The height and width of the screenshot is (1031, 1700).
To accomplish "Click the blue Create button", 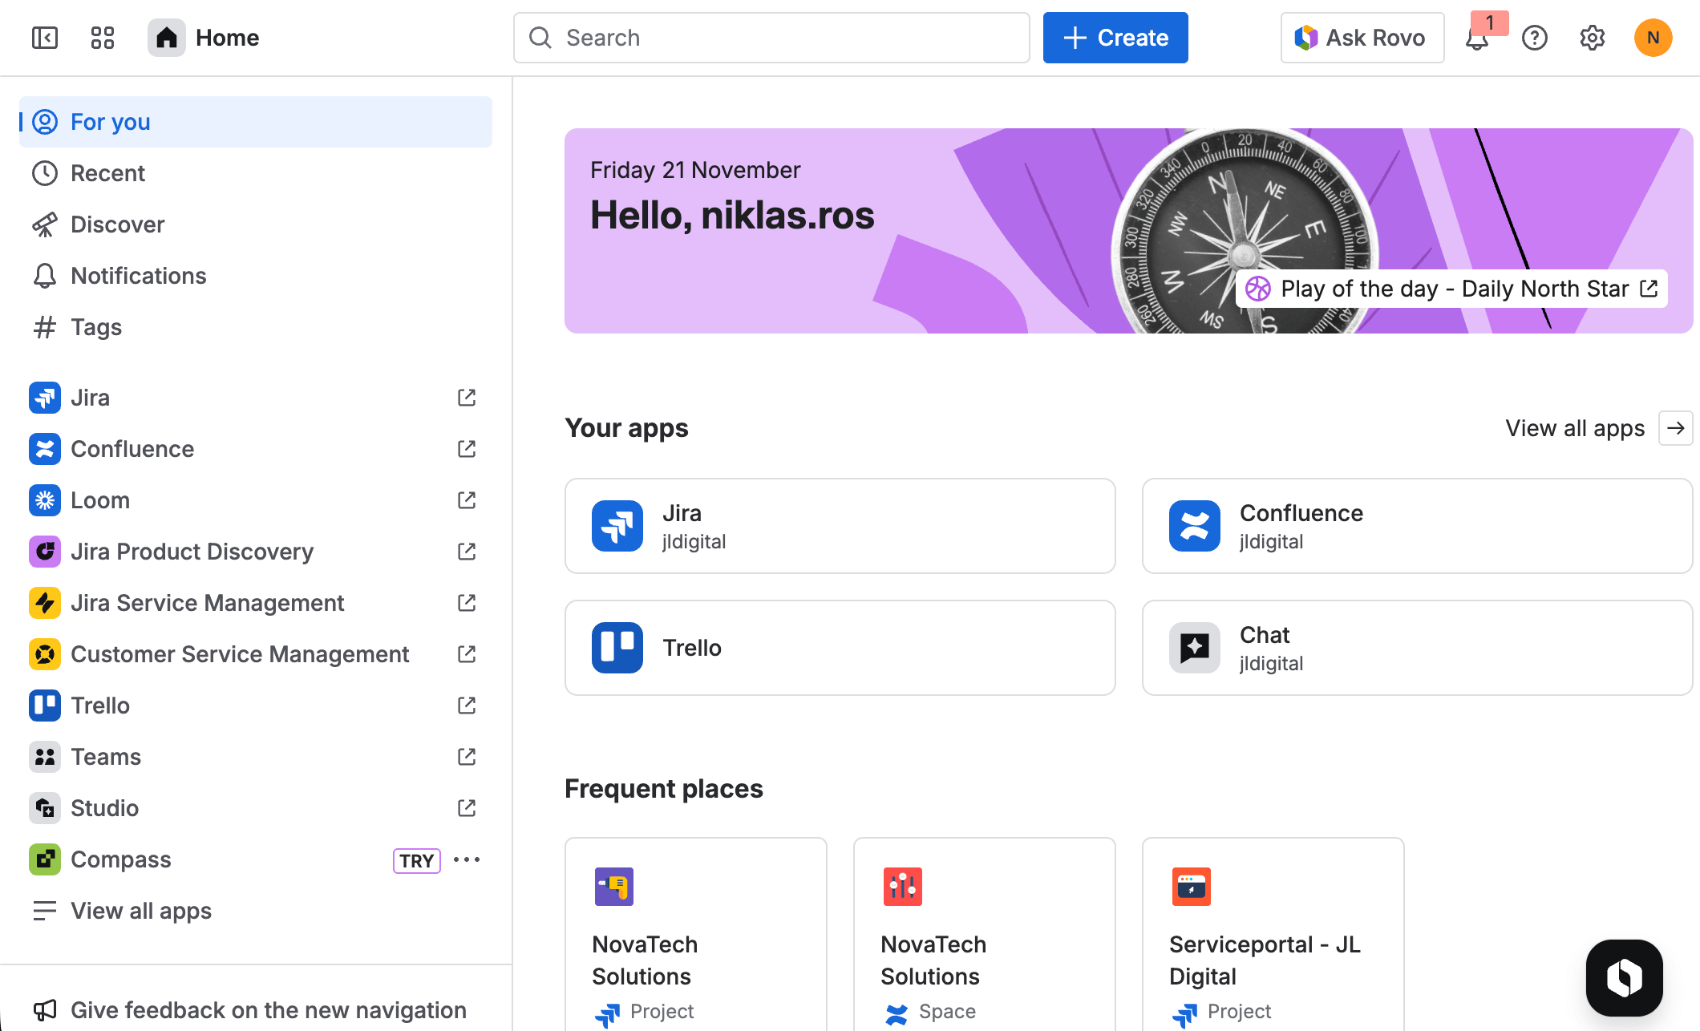I will (1115, 38).
